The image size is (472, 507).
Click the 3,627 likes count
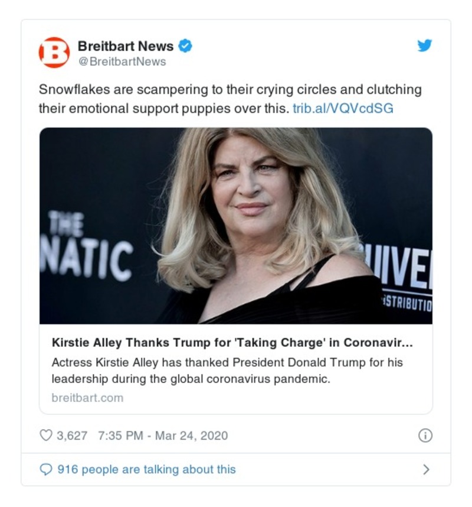pyautogui.click(x=71, y=435)
